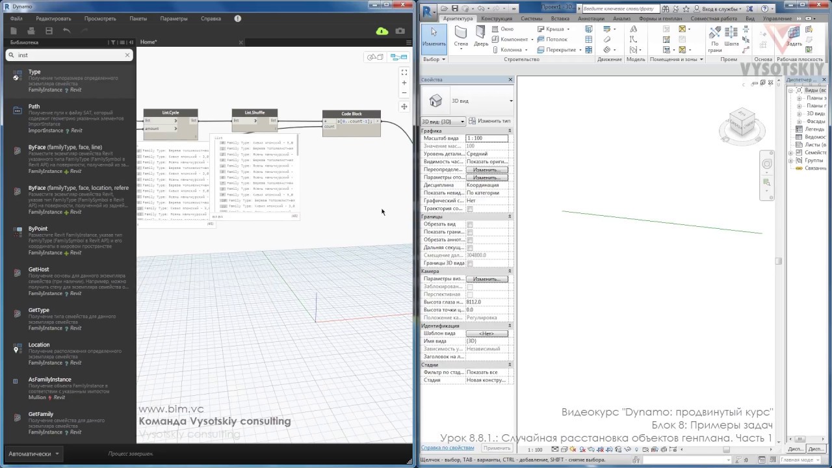832x468 pixels.
Task: Save the Dynamo graph with toolbar icon
Action: pos(49,31)
